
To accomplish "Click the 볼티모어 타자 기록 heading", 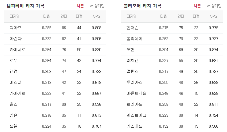I will pyautogui.click(x=143, y=6).
